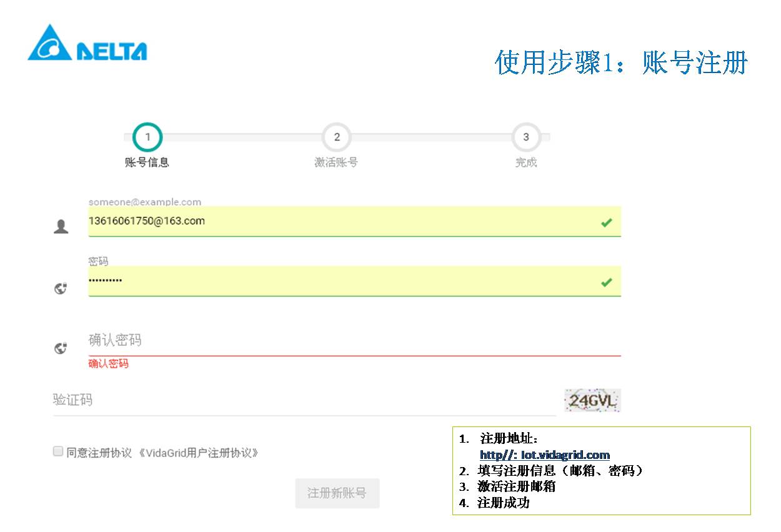Click the icon beside the 密码 field

click(61, 288)
